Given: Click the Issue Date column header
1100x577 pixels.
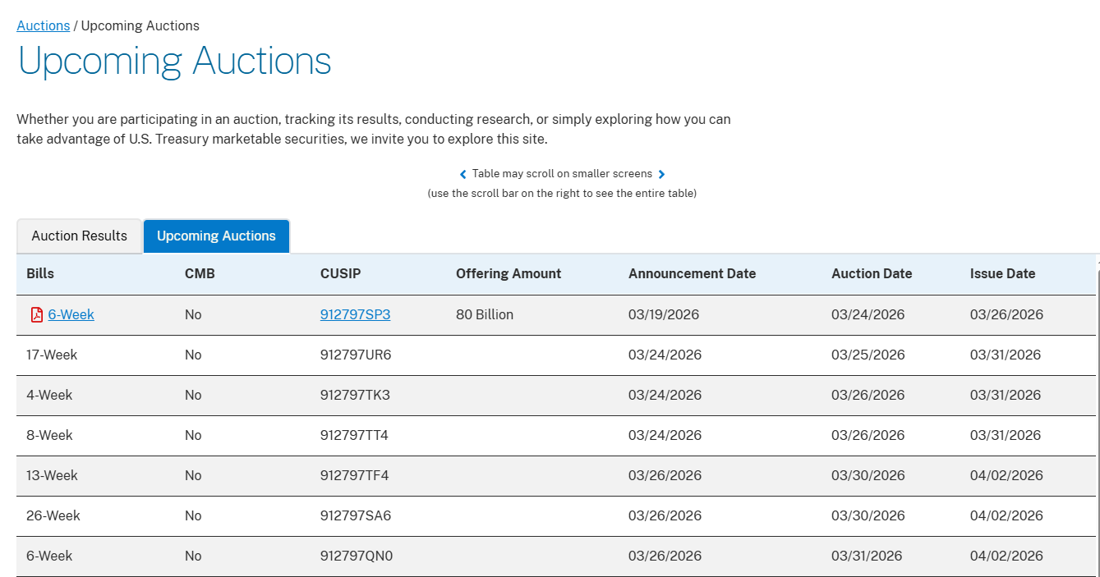Looking at the screenshot, I should pyautogui.click(x=1002, y=274).
